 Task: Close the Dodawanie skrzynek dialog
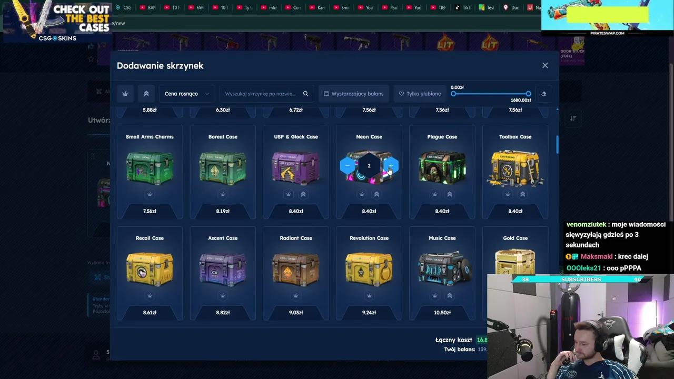pyautogui.click(x=545, y=65)
